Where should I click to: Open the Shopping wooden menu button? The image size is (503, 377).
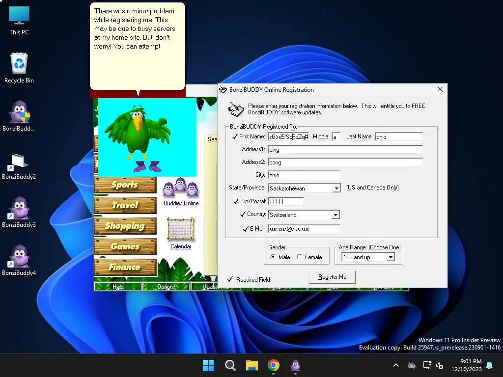[x=125, y=226]
